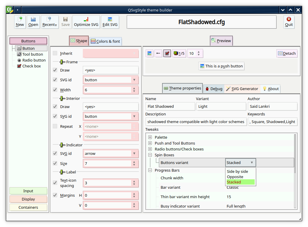Switch to Colors & font tab
The image size is (308, 227).
pyautogui.click(x=106, y=42)
